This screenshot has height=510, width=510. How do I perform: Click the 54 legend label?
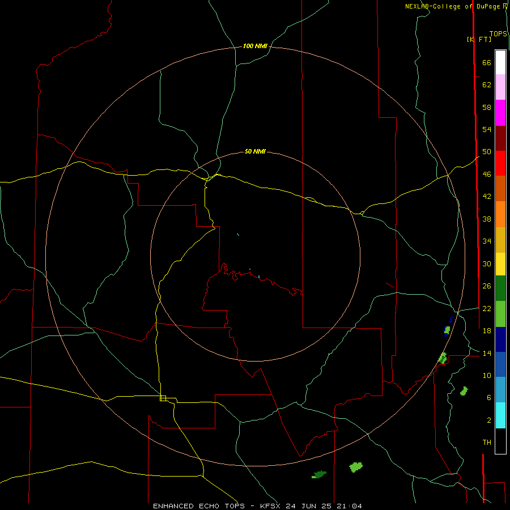[487, 129]
